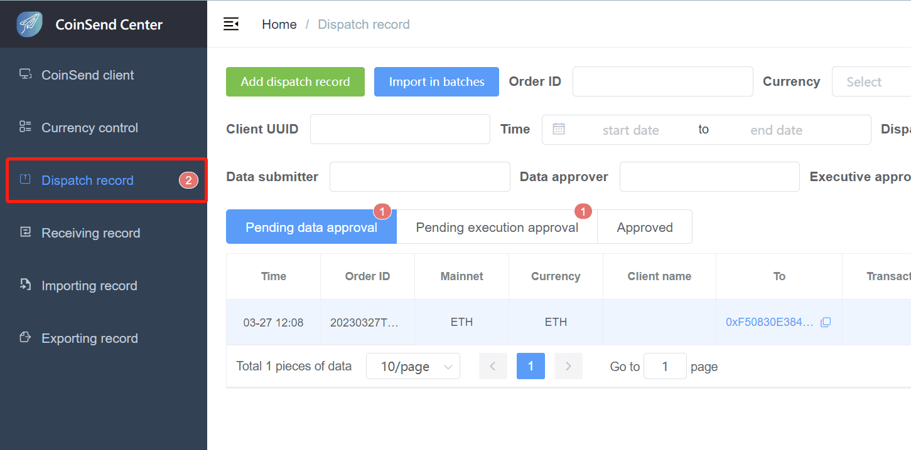911x450 pixels.
Task: Click the Add dispatch record button
Action: [295, 81]
